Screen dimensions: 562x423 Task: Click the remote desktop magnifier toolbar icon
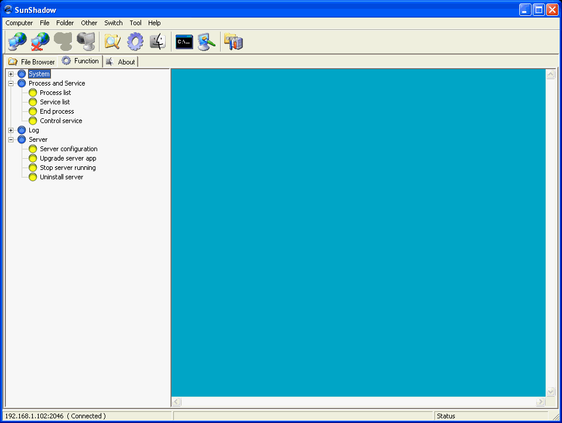click(206, 41)
